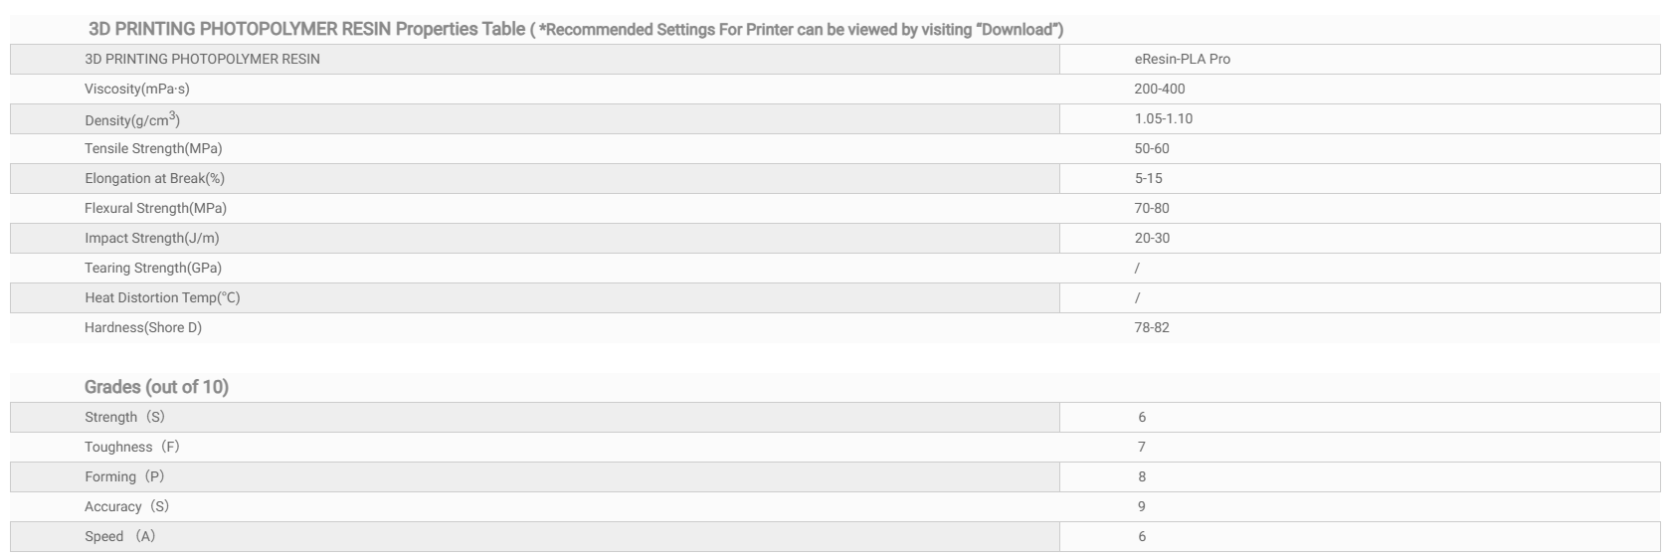Select the eResin-PLA Pro column header
This screenshot has height=560, width=1670.
[1182, 59]
